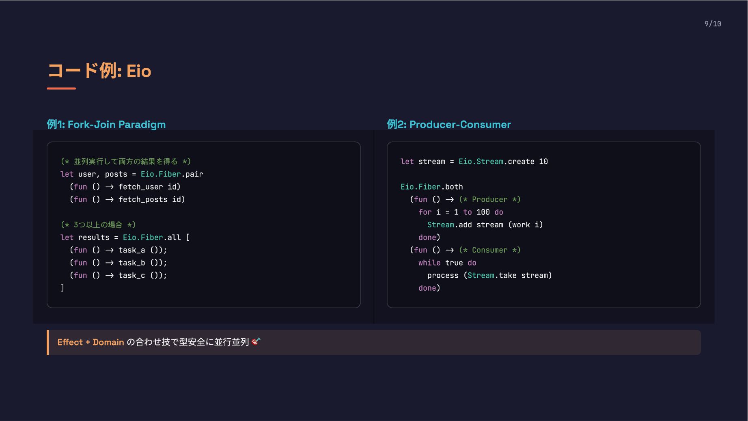Click the line '(fun () -> task_b ());'

coord(118,263)
